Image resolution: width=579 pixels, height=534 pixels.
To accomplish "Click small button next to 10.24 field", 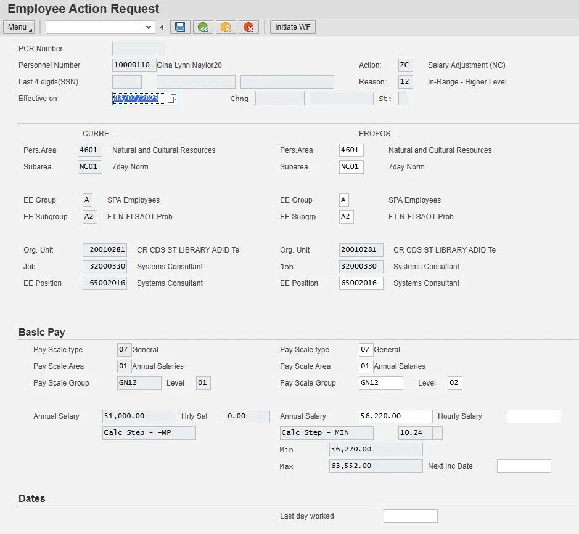I will pos(438,433).
